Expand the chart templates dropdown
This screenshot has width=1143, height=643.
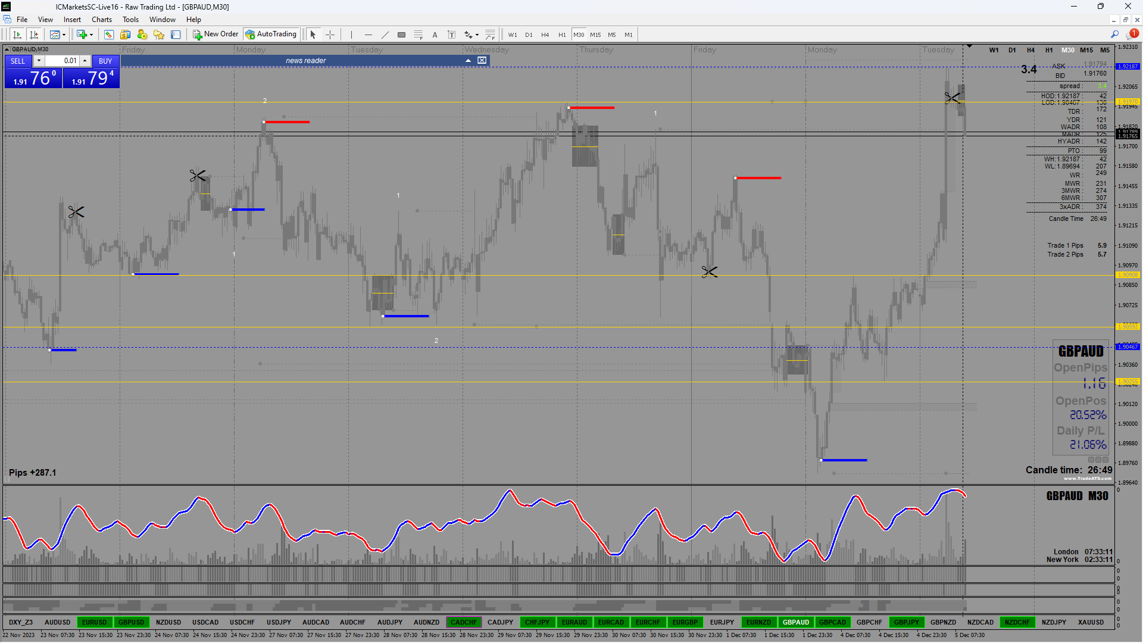64,35
